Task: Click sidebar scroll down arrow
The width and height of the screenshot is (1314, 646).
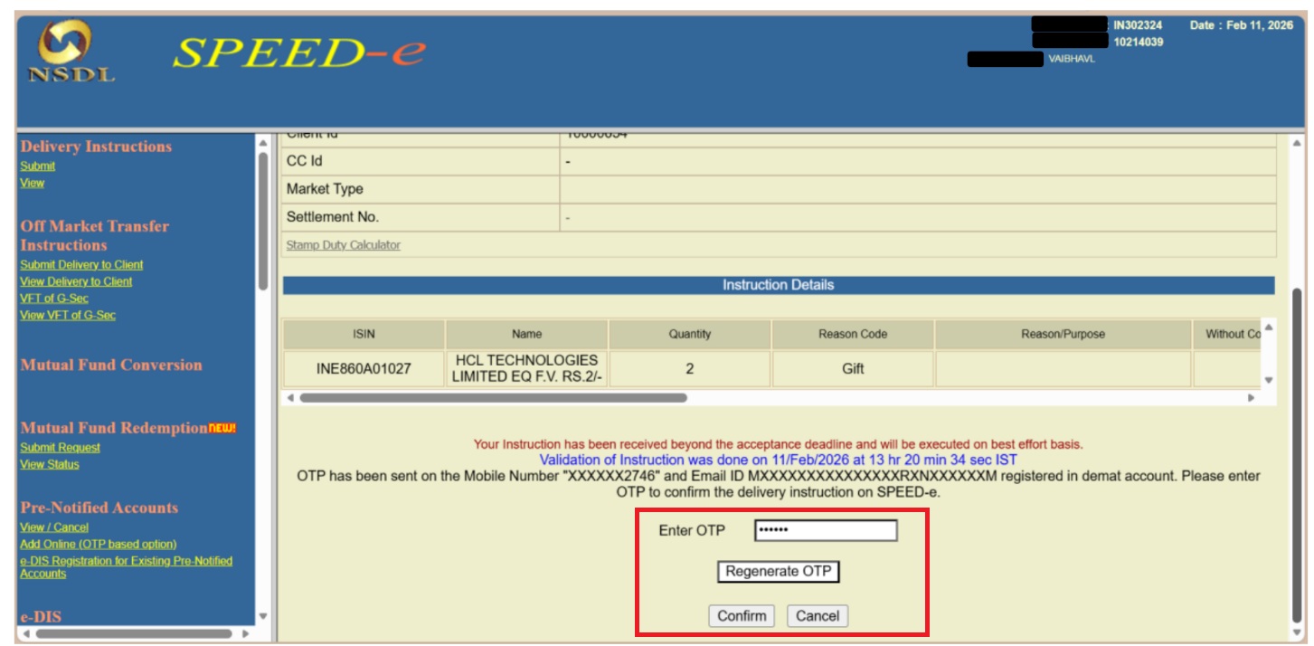Action: (x=263, y=616)
